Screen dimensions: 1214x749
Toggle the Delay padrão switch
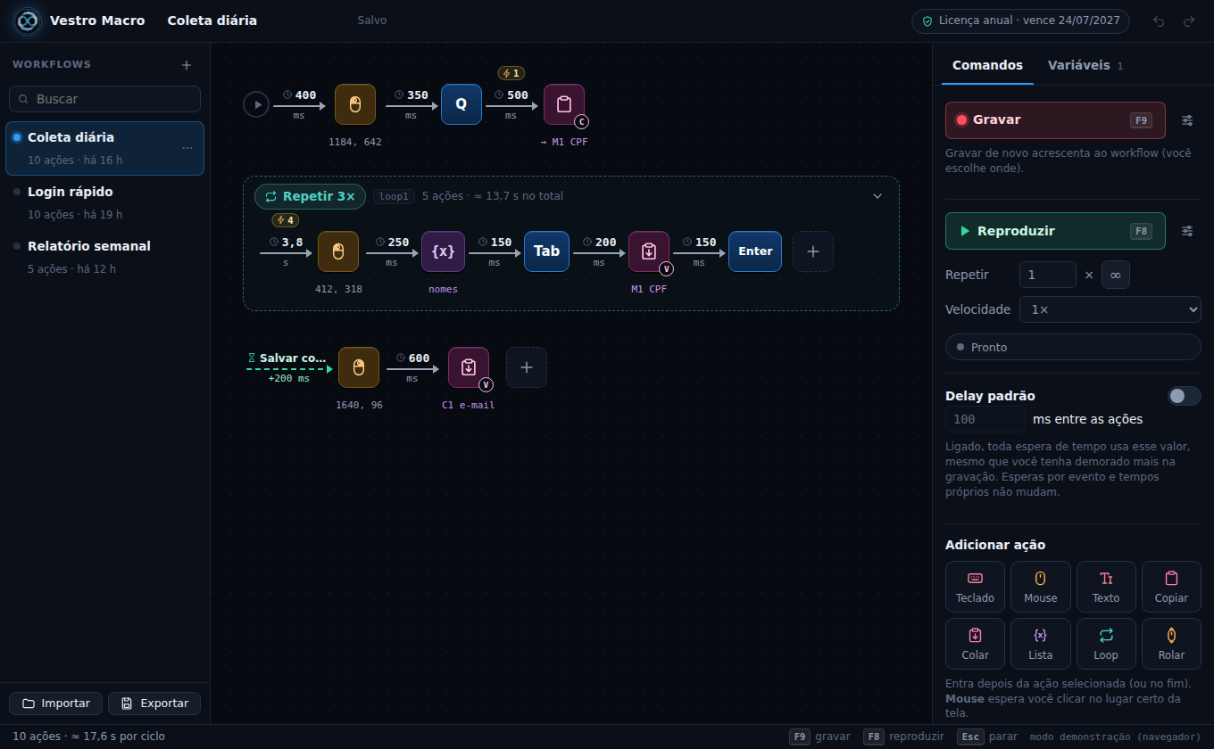(x=1185, y=396)
